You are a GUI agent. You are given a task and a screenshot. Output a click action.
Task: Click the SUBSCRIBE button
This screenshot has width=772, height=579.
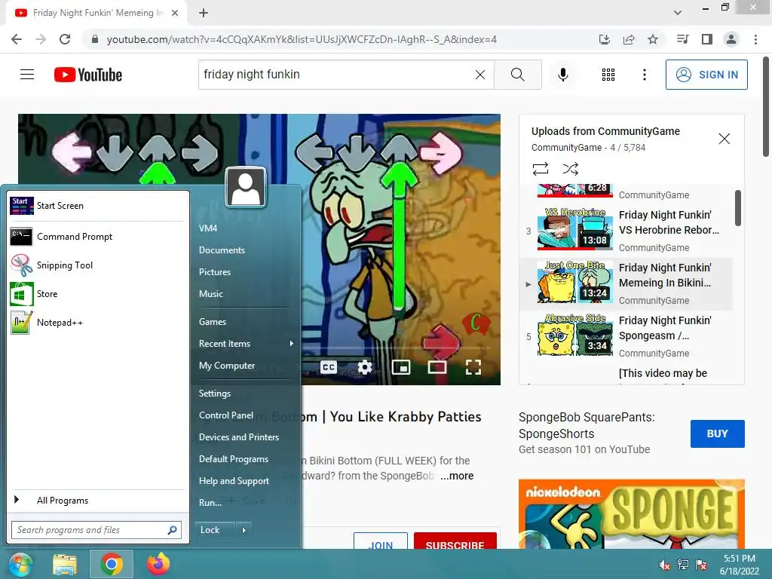(x=455, y=541)
